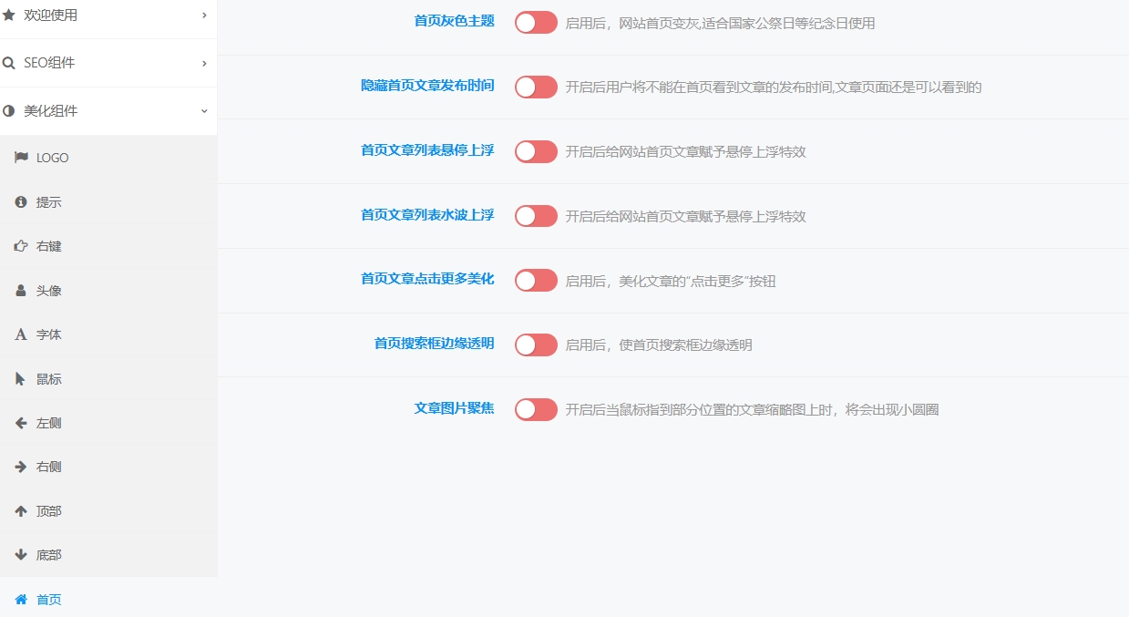The height and width of the screenshot is (617, 1129).
Task: Click the user icon next to 头像
Action: 21,291
